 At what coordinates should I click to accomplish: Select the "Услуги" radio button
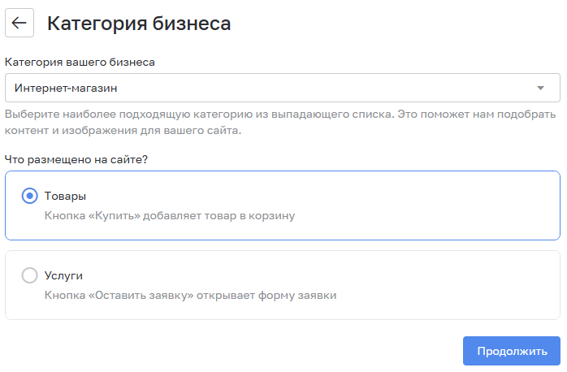coord(30,275)
